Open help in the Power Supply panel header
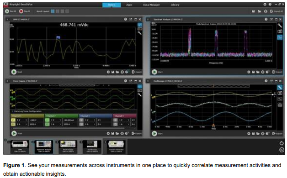The width and height of the screenshot is (287, 178). point(125,81)
